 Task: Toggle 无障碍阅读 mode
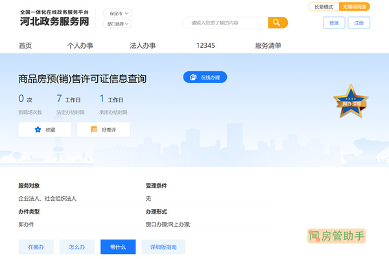tap(354, 6)
